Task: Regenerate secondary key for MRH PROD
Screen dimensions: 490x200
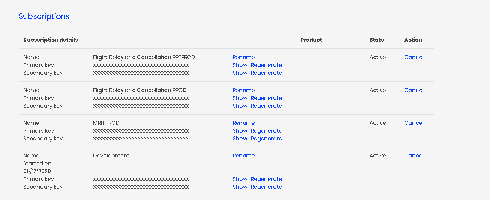Action: pyautogui.click(x=266, y=139)
